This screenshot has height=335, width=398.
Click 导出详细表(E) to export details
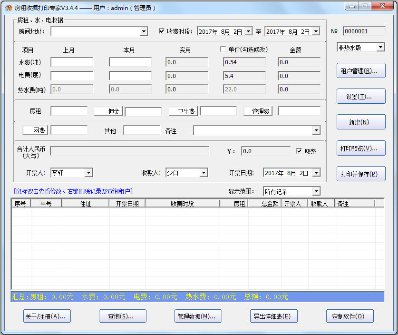274,315
